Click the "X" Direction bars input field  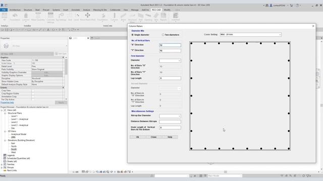point(170,45)
